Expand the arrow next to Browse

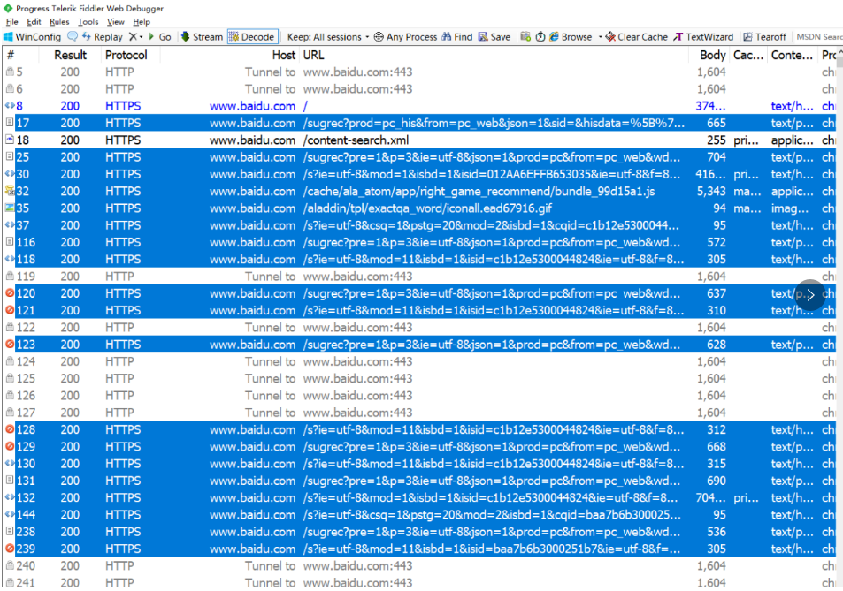600,36
